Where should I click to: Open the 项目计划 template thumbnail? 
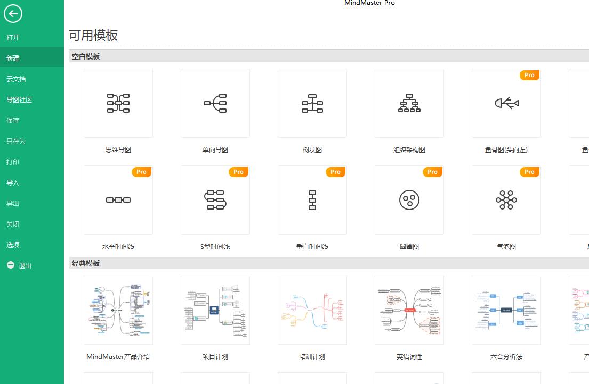(x=215, y=310)
